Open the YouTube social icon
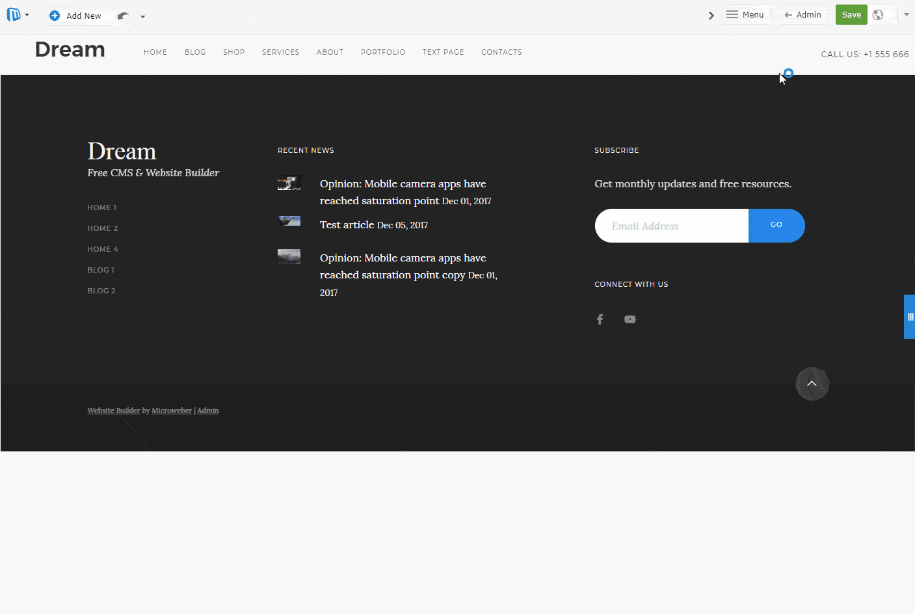The height and width of the screenshot is (614, 915). (x=630, y=319)
